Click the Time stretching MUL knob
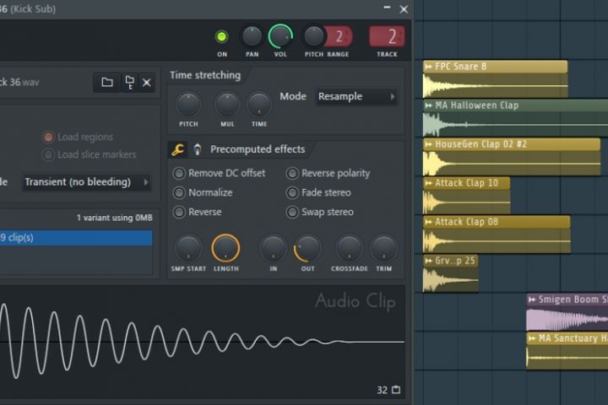 [x=227, y=105]
